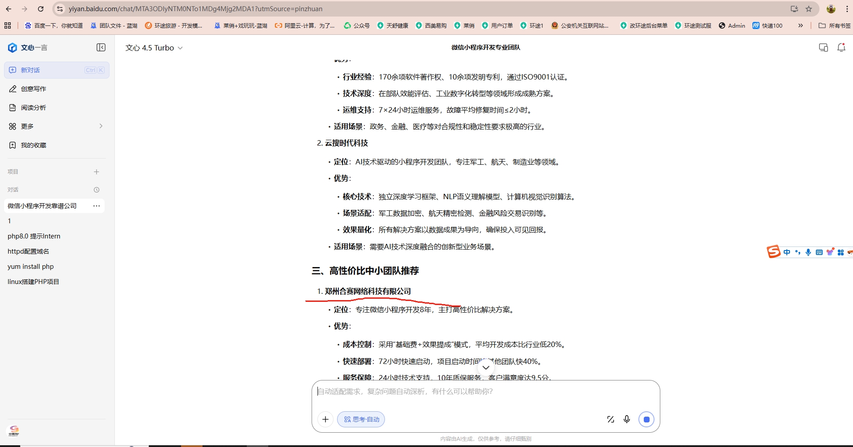
Task: Open options menu of 微信小程序开发靠谱公司 chat
Action: 96,206
